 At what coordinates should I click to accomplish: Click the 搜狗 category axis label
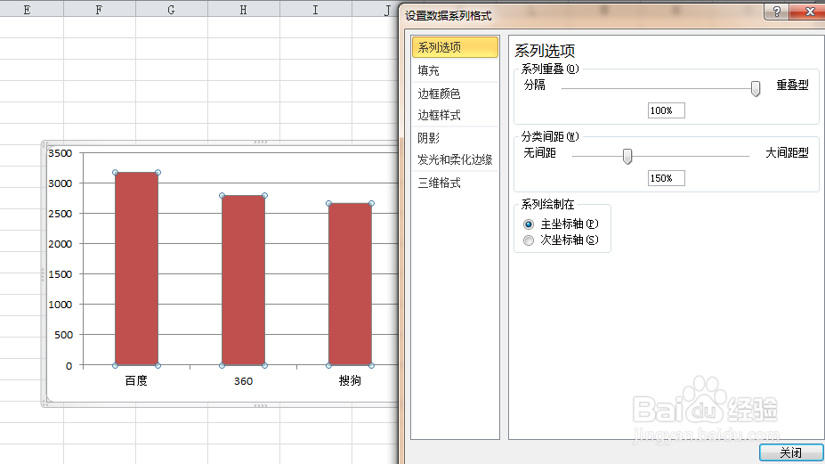tap(350, 381)
